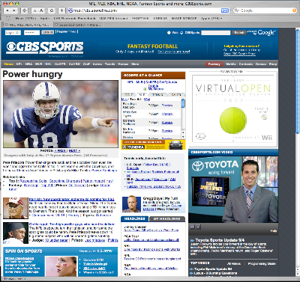Select the Web search radio button
Image resolution: width=300 pixels, height=282 pixels.
click(169, 33)
